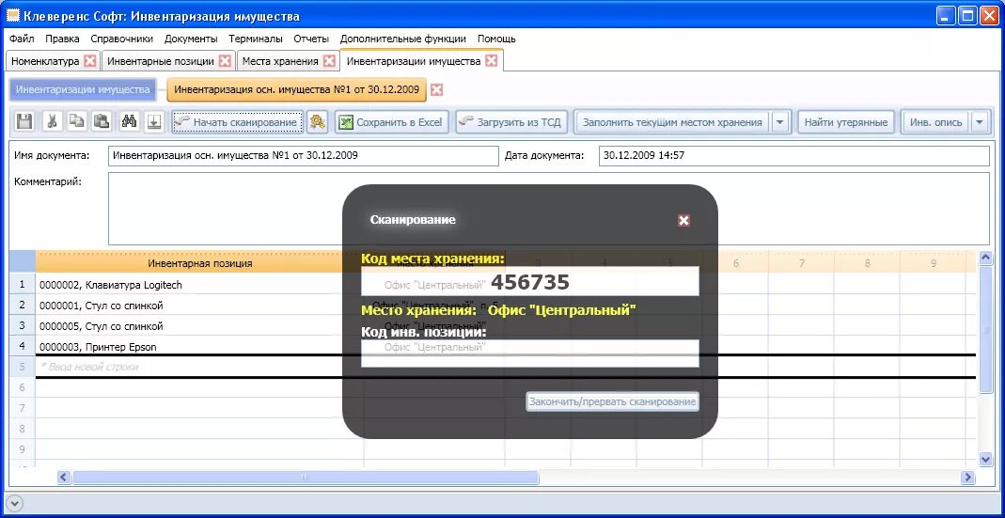Expand dropdown next to Заполнить текущим местом хранения
1005x518 pixels.
tap(780, 122)
